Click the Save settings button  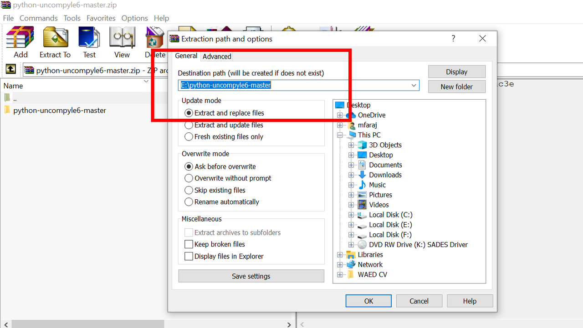coord(251,276)
